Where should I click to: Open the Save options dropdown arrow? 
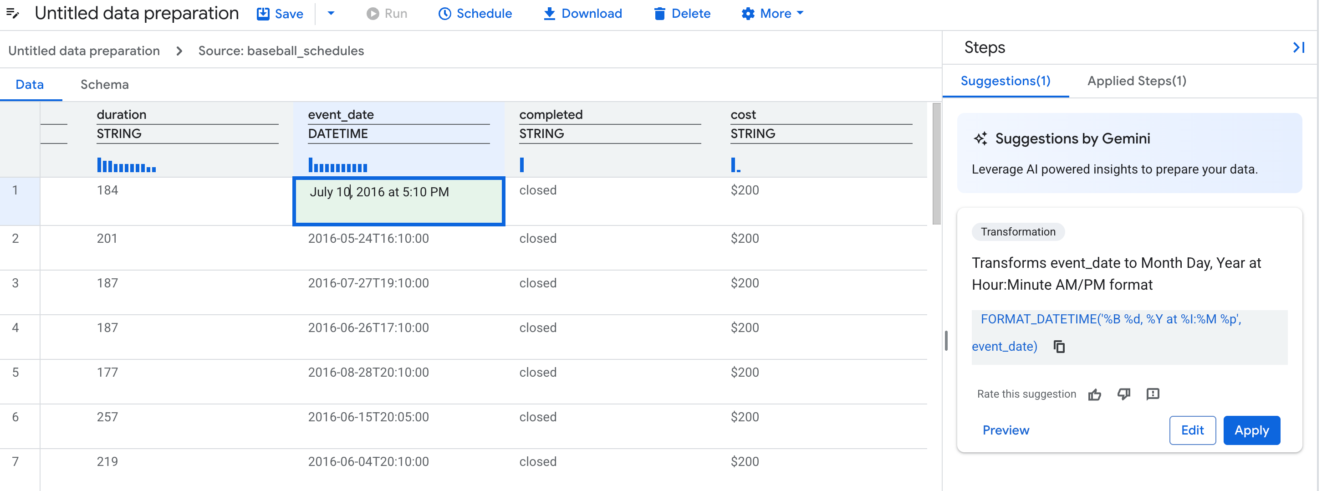coord(331,13)
